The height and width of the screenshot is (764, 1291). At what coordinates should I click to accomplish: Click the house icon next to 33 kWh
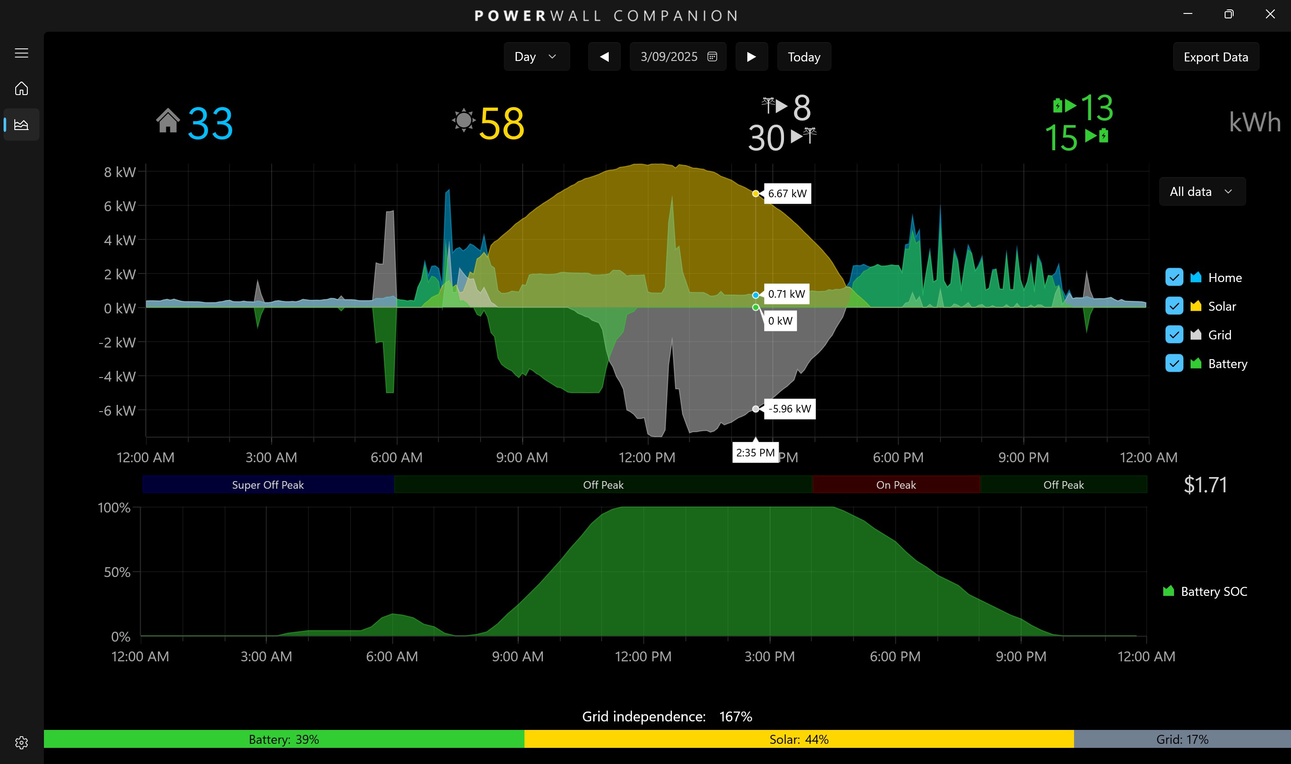click(167, 122)
